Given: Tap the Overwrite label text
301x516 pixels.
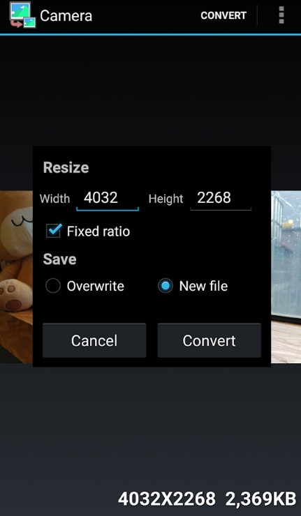Looking at the screenshot, I should [x=95, y=286].
